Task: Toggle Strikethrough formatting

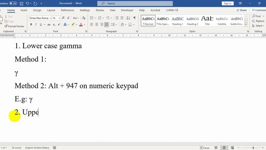Action: [49, 25]
